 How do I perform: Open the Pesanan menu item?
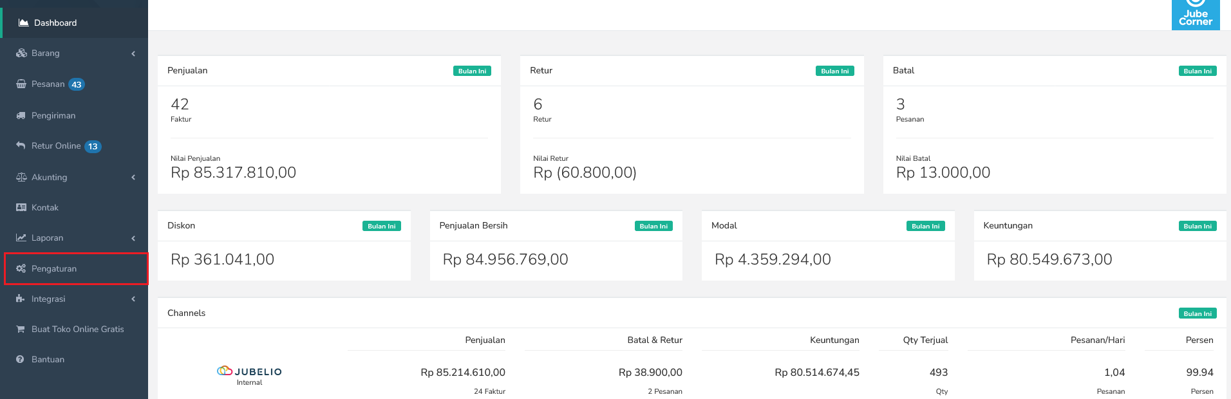pyautogui.click(x=74, y=84)
